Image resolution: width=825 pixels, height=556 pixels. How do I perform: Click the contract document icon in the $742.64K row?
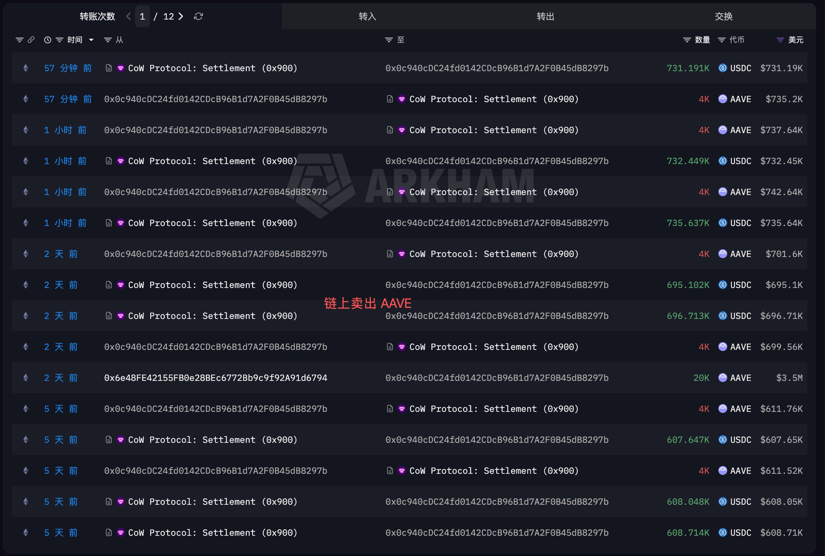pyautogui.click(x=390, y=192)
